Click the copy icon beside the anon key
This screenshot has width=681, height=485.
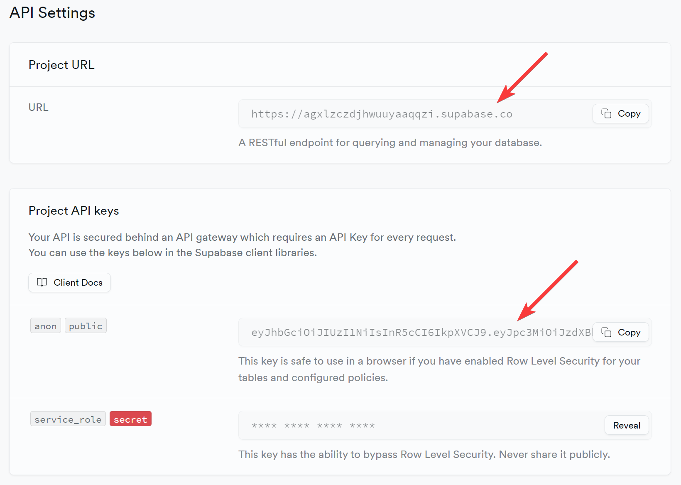[x=606, y=332]
